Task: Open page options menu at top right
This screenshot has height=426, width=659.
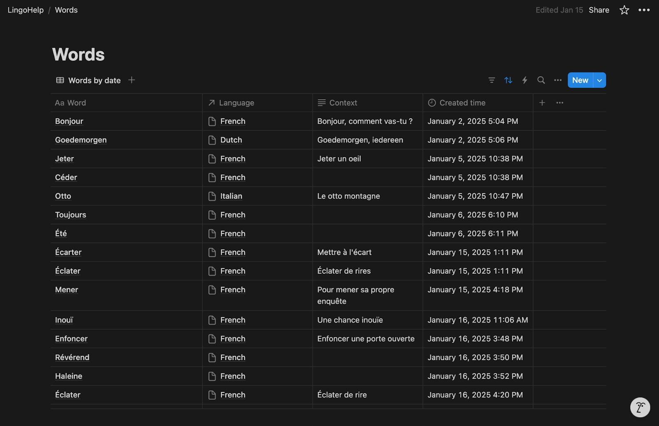Action: coord(644,10)
